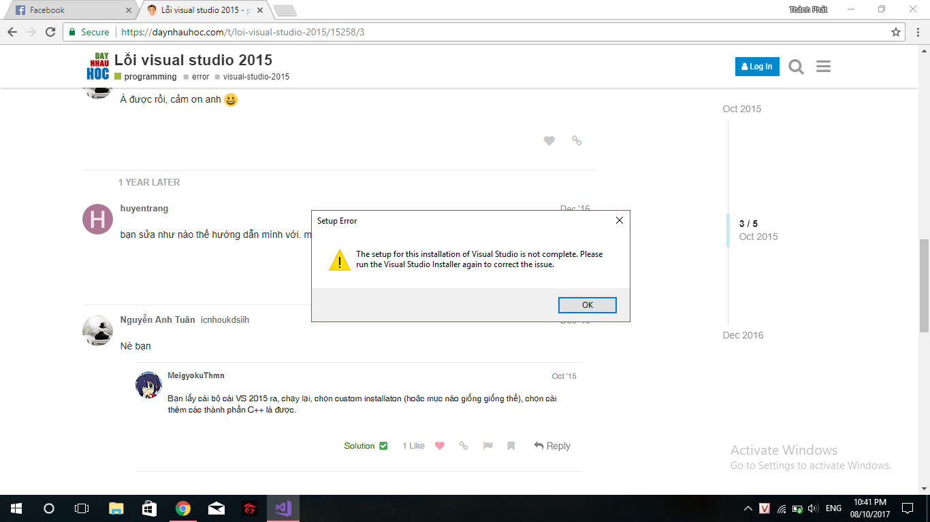This screenshot has width=930, height=522.
Task: Jump to Dec 2016 timeline end
Action: 743,335
